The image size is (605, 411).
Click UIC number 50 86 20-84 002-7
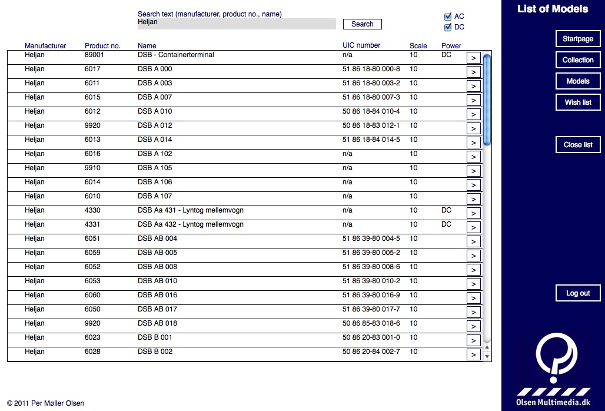click(x=371, y=352)
